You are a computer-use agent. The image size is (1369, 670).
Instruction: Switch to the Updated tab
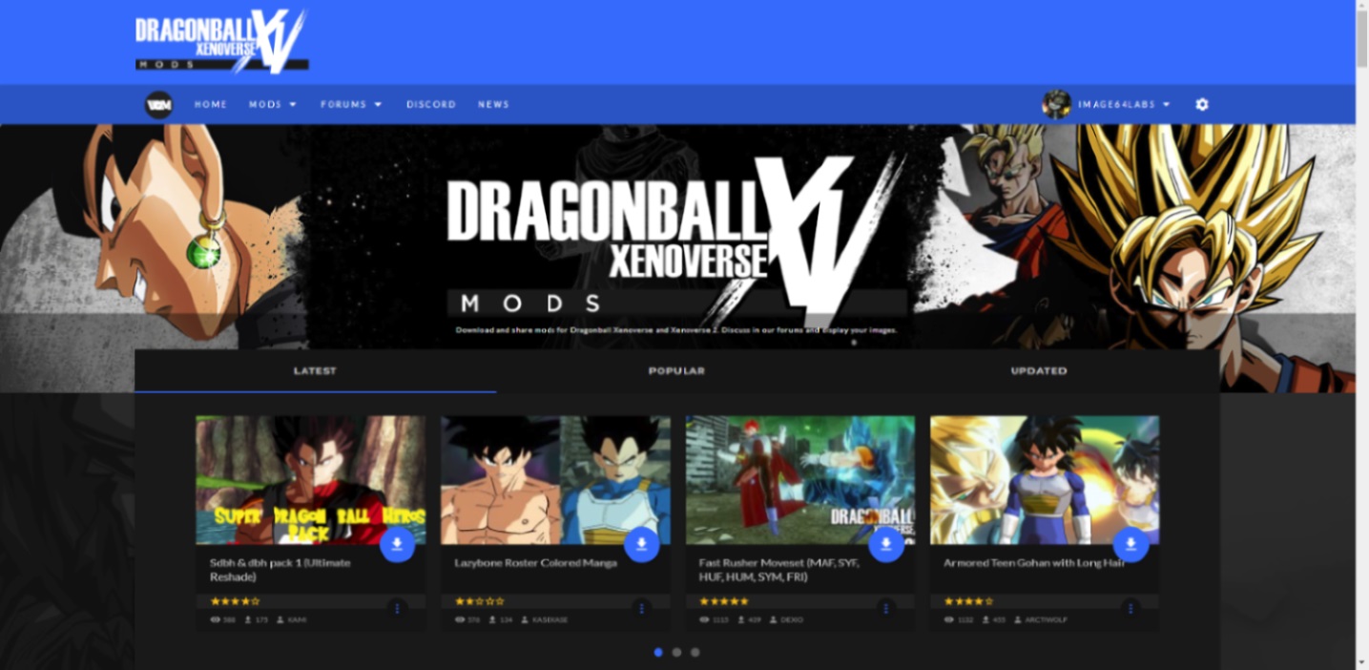[1039, 370]
